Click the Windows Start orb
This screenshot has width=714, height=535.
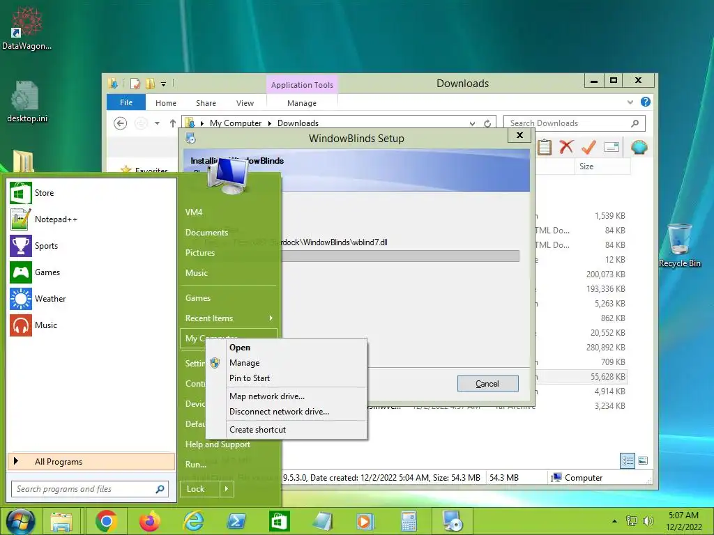(x=20, y=522)
